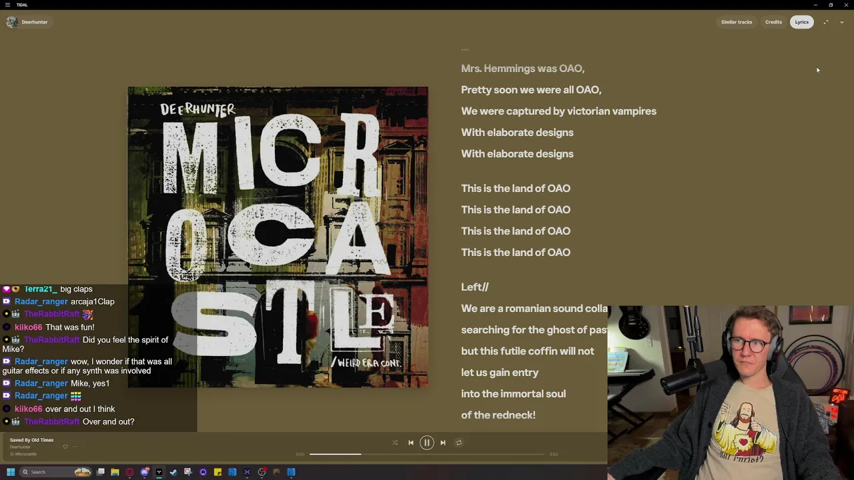Jump to lyric "Pretty soon we were all OAO,"
This screenshot has height=480, width=854.
pos(531,89)
